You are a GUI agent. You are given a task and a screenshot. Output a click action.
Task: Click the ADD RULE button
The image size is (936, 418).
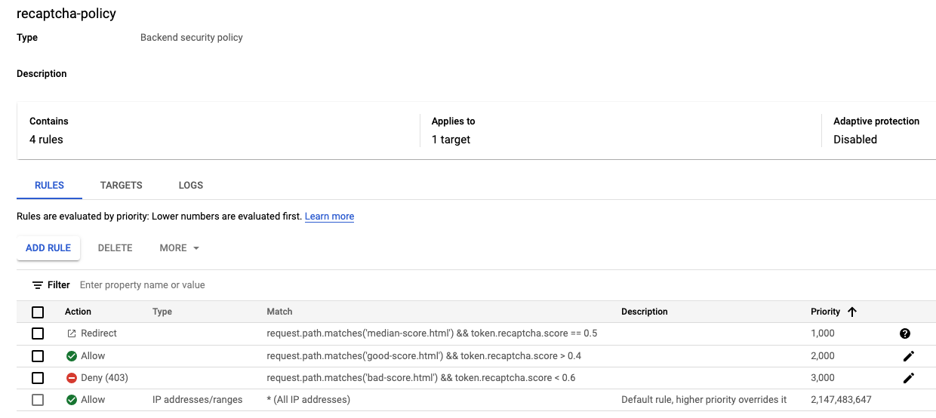pos(48,248)
